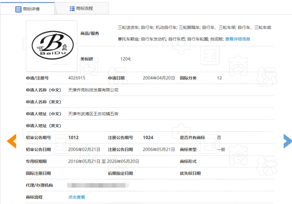
Task: Open the 点击查看 trademark process link
Action: (x=77, y=197)
